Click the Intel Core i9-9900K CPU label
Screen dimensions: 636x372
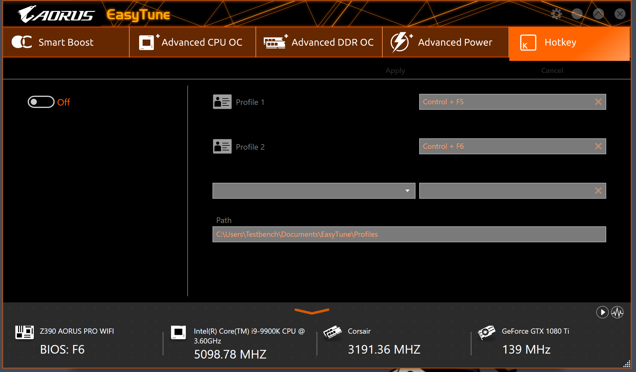point(249,336)
